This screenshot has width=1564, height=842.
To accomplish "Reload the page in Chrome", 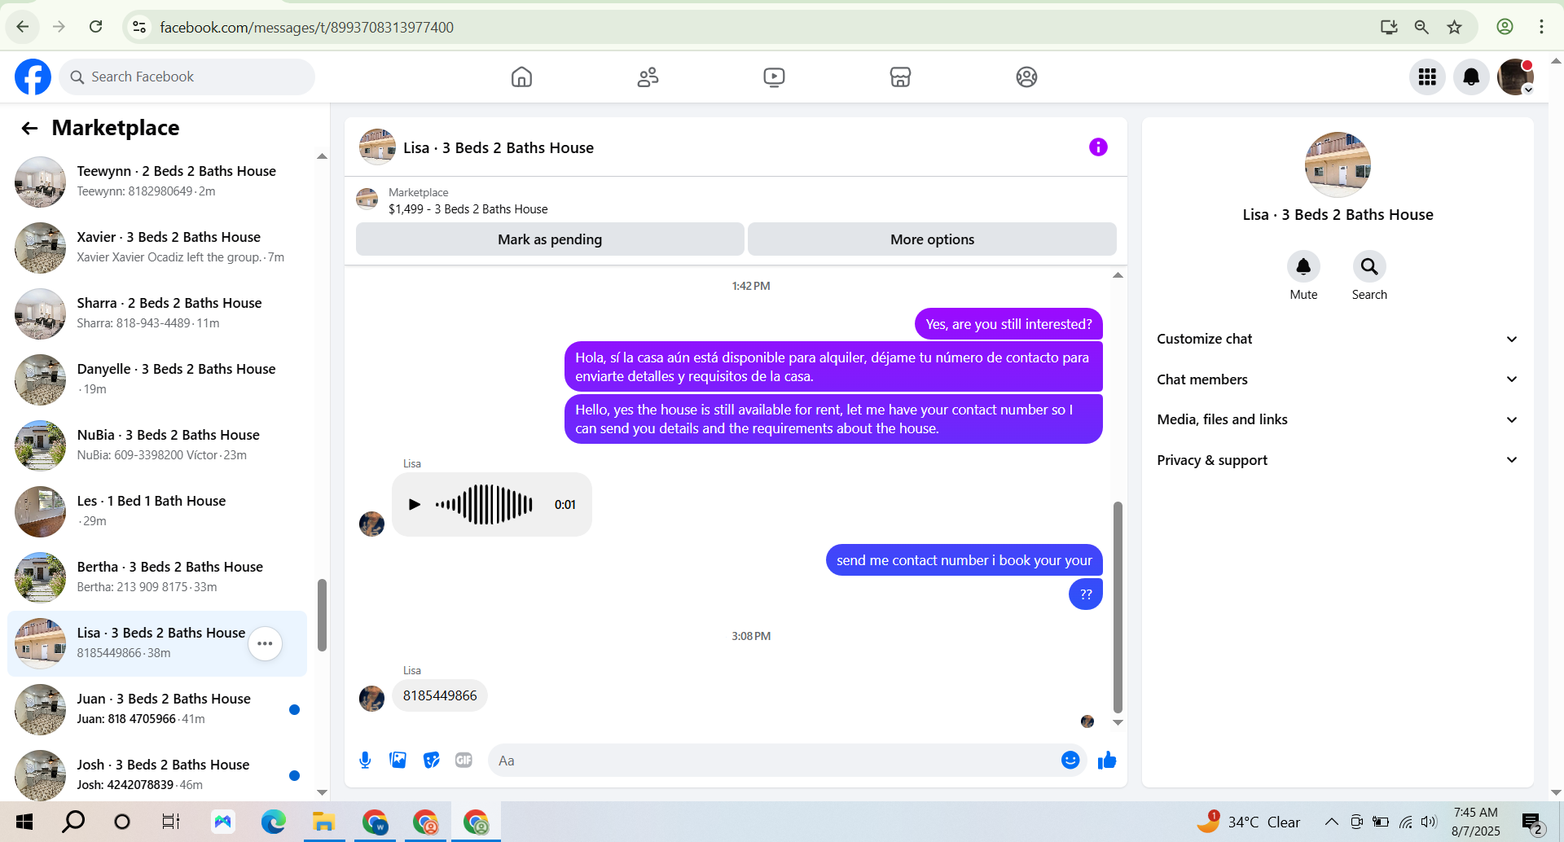I will coord(95,27).
